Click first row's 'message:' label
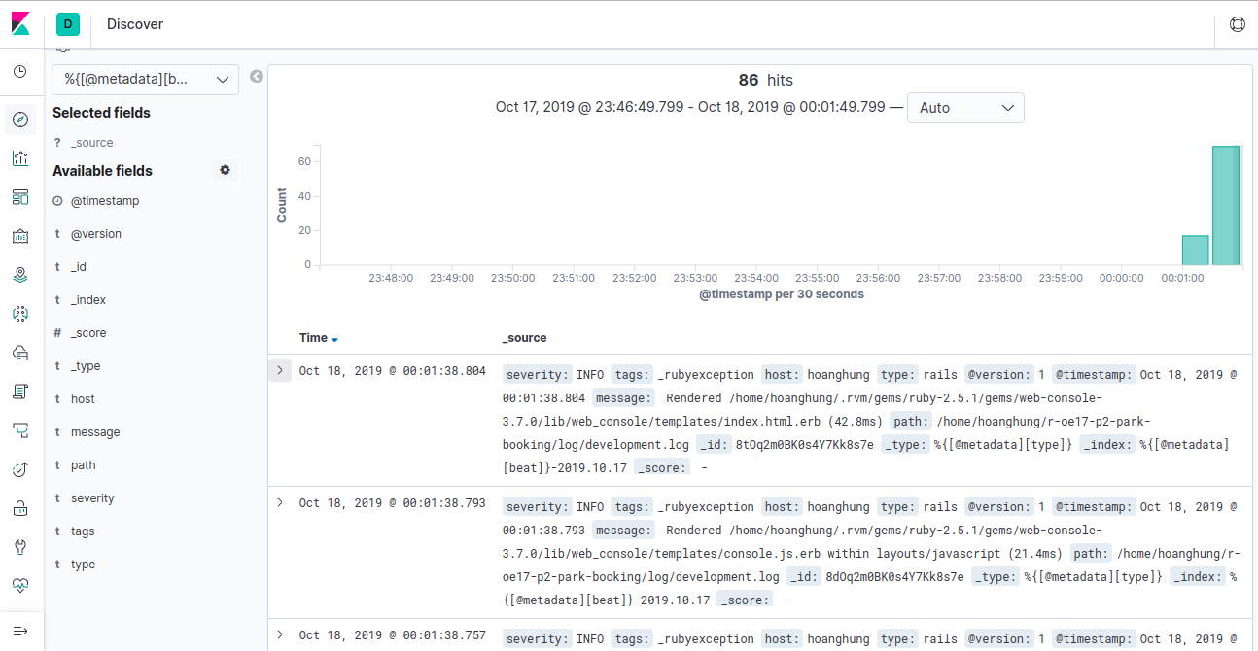Image resolution: width=1258 pixels, height=651 pixels. coord(624,397)
